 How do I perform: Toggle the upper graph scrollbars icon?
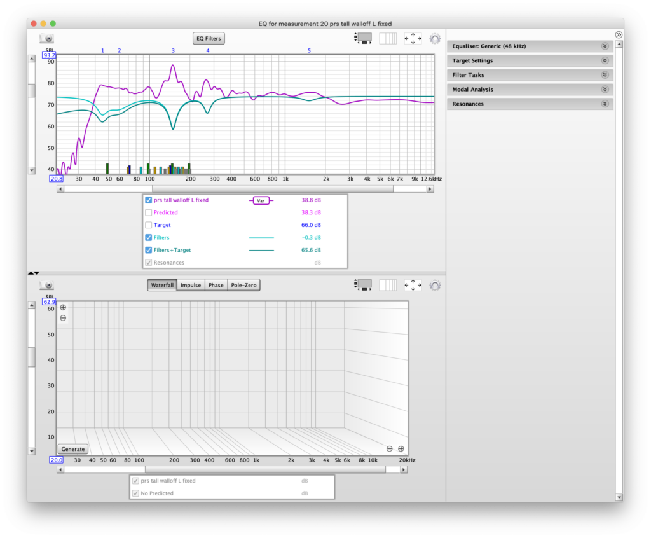pos(363,39)
